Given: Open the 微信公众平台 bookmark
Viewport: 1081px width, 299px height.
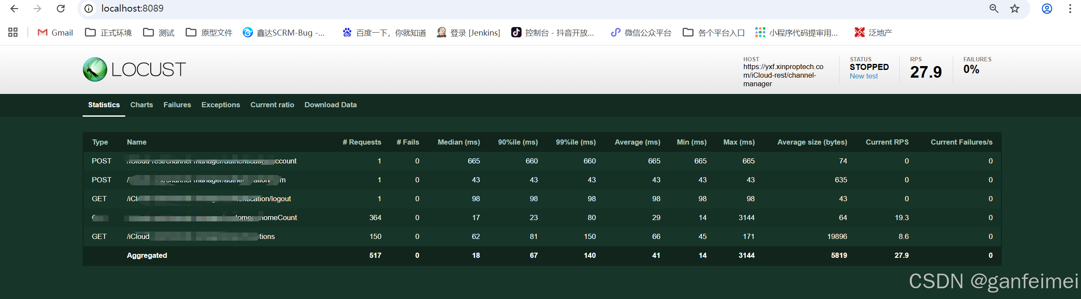Looking at the screenshot, I should tap(641, 33).
